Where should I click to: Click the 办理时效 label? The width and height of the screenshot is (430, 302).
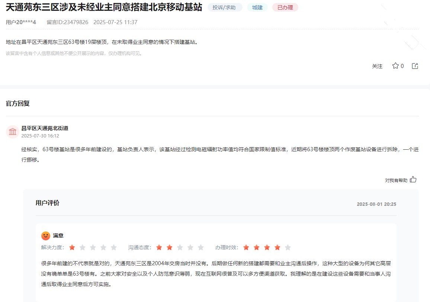click(227, 247)
